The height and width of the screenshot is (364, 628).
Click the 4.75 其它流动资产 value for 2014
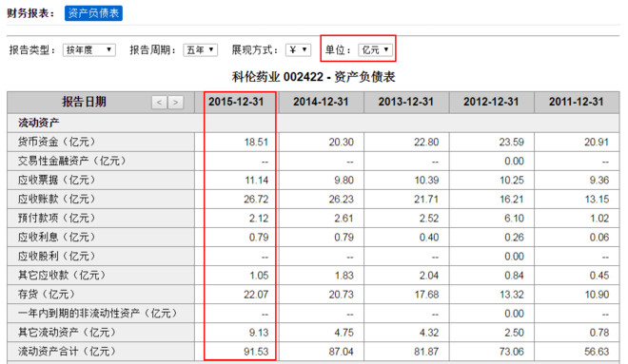(344, 333)
